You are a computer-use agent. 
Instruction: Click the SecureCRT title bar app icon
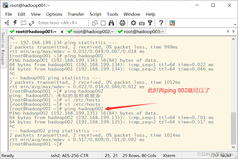5,5
